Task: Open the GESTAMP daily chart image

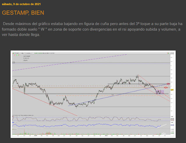Action: [x=93, y=94]
